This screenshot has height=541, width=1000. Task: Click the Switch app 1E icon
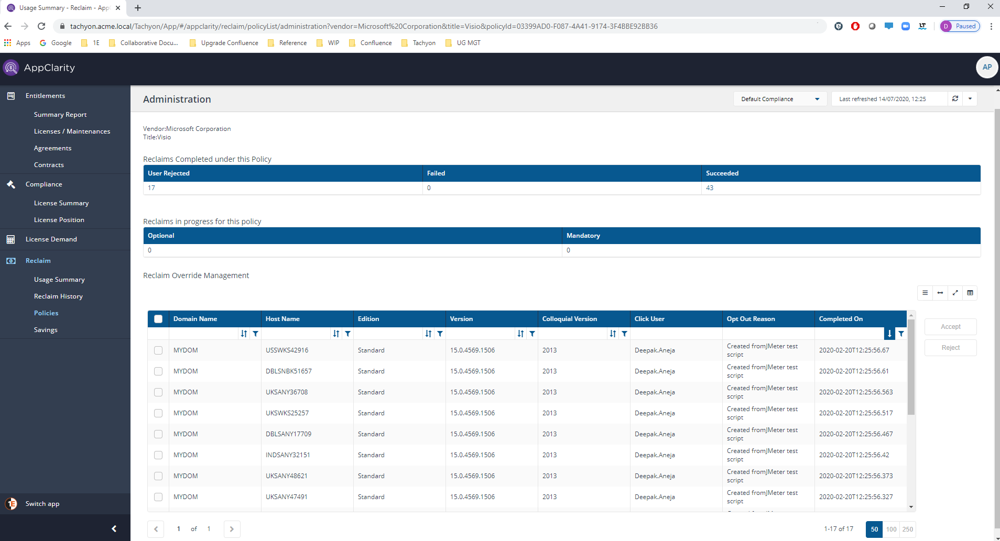11,504
